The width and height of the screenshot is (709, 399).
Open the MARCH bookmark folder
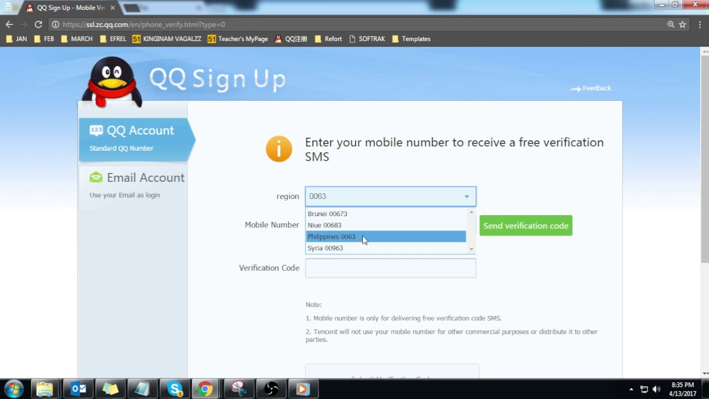coord(76,39)
